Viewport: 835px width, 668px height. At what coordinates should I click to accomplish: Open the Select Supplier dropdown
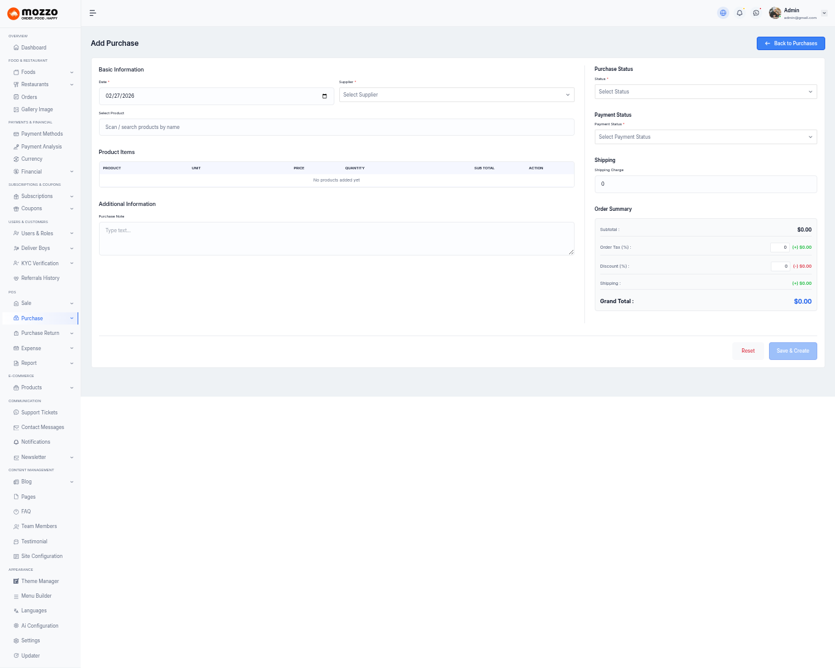pyautogui.click(x=456, y=95)
